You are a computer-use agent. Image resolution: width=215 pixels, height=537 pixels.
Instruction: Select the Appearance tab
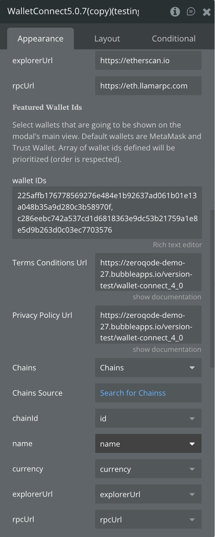[x=40, y=39]
